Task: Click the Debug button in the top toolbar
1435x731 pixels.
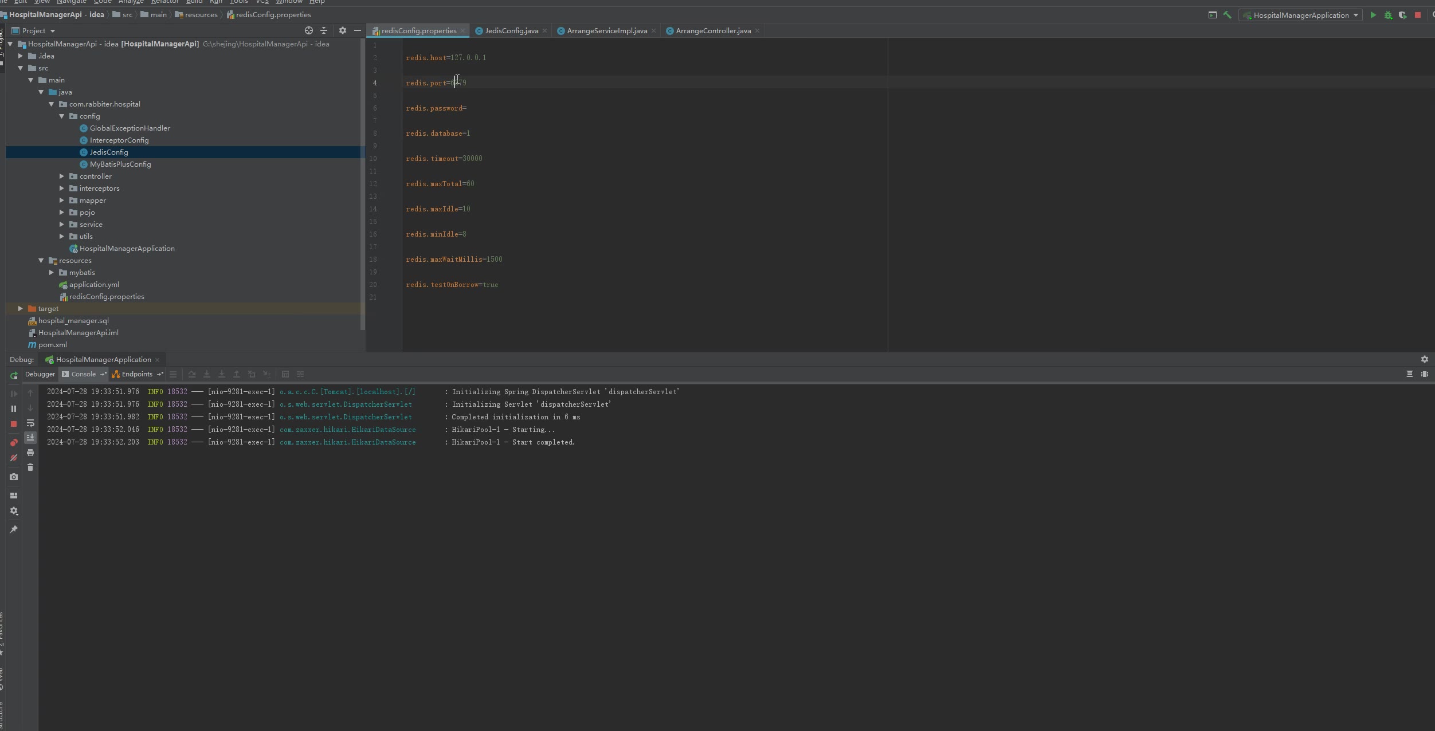Action: click(x=1387, y=15)
